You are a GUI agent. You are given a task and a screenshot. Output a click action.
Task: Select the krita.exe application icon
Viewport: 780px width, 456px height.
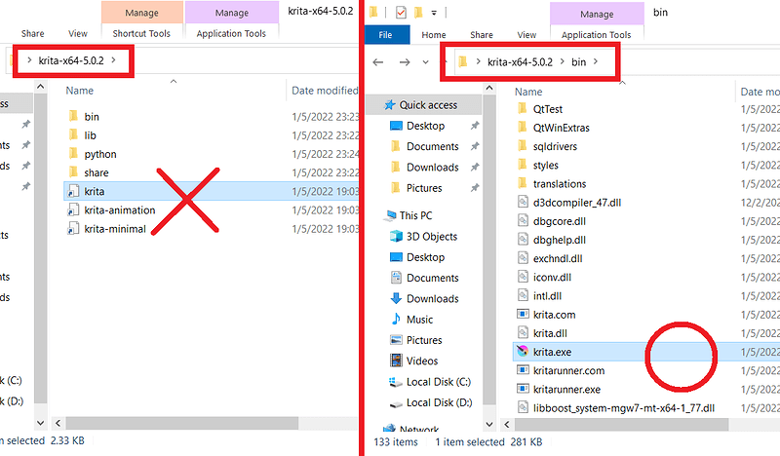(523, 352)
